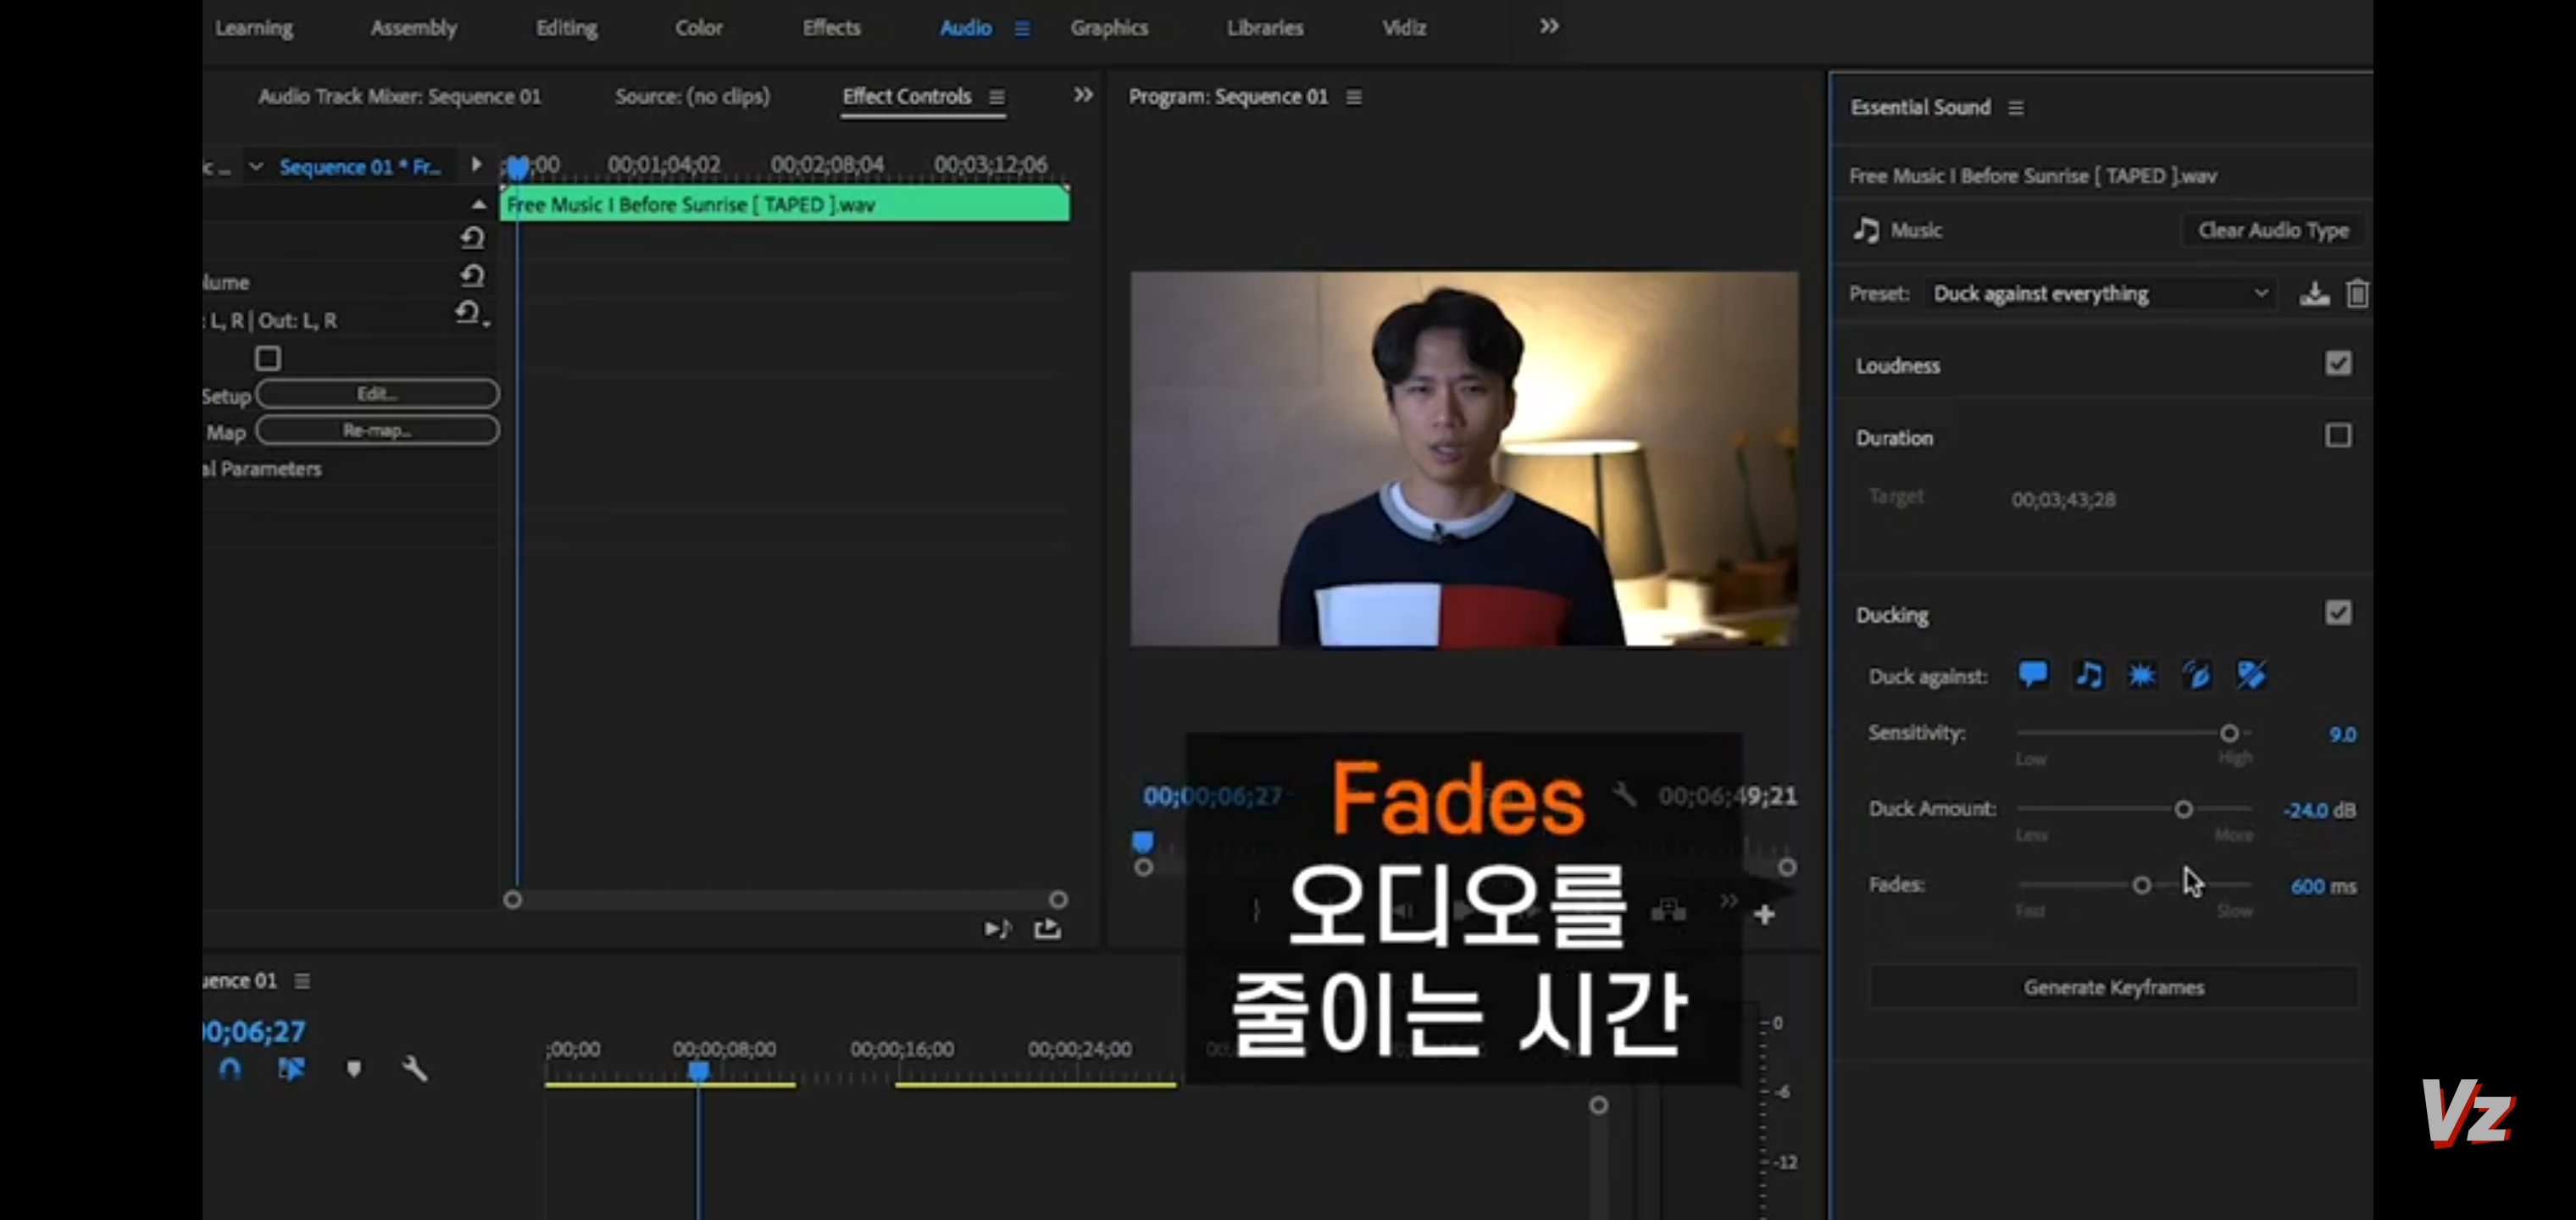Click the add marker icon in timeline

[353, 1069]
